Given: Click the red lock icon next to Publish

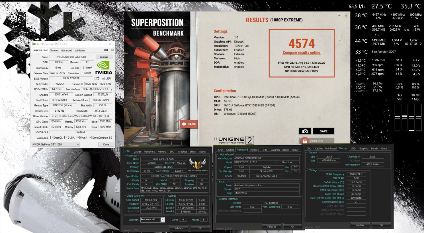Looking at the screenshot, I should (x=305, y=141).
